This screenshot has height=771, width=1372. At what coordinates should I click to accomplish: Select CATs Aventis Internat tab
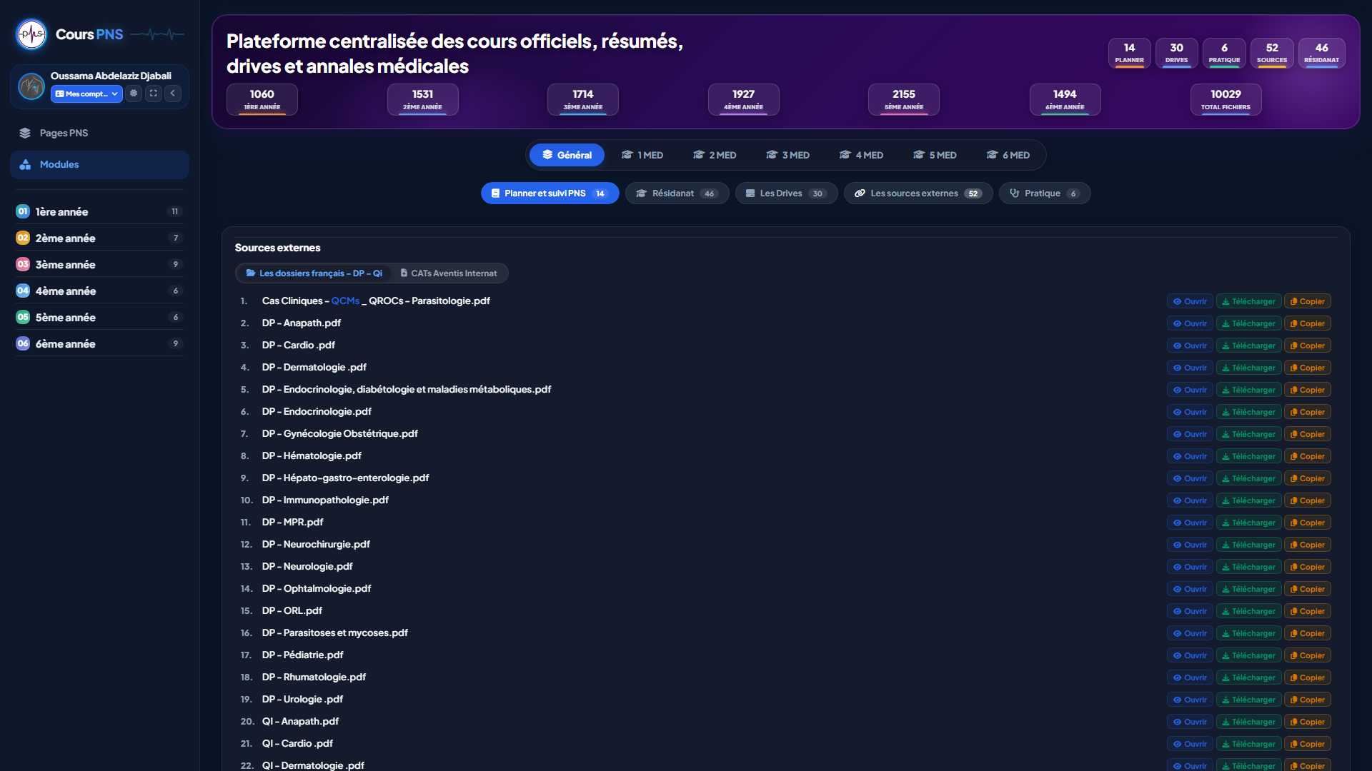449,273
